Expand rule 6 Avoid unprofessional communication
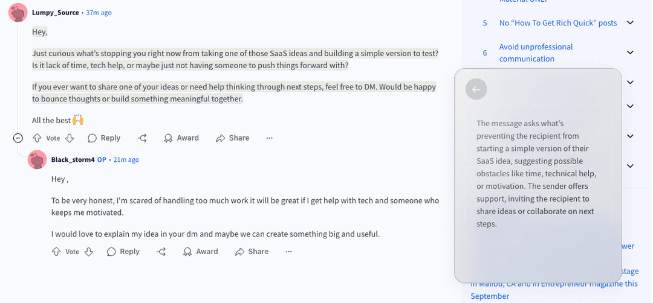This screenshot has height=303, width=653. pos(630,53)
